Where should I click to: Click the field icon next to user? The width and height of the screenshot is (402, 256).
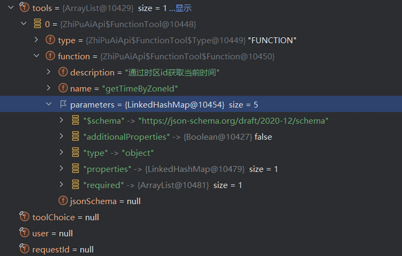pyautogui.click(x=24, y=233)
